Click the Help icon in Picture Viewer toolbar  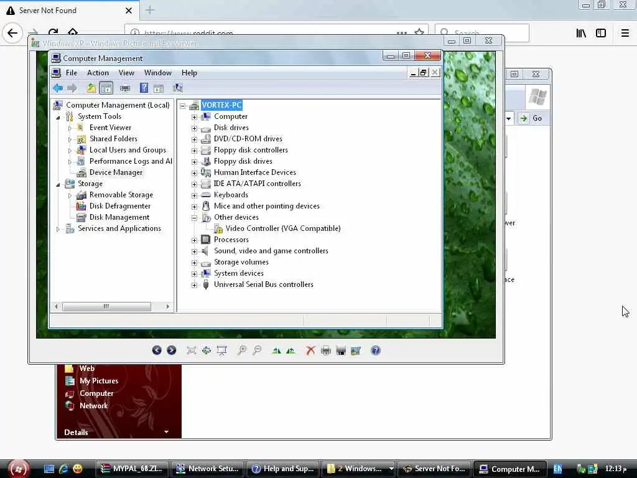click(376, 350)
